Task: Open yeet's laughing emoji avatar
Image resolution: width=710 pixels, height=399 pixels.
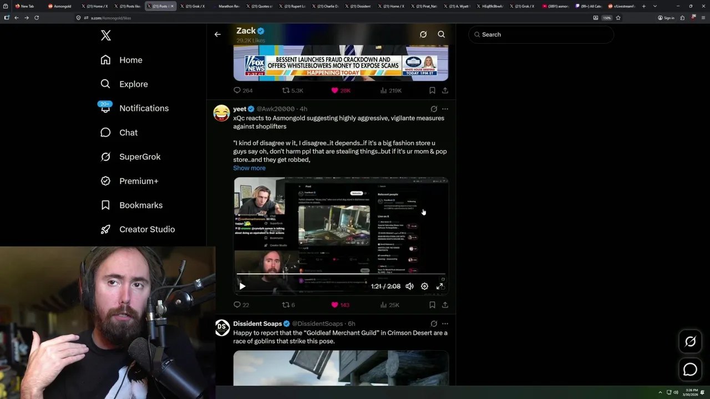Action: (x=222, y=113)
